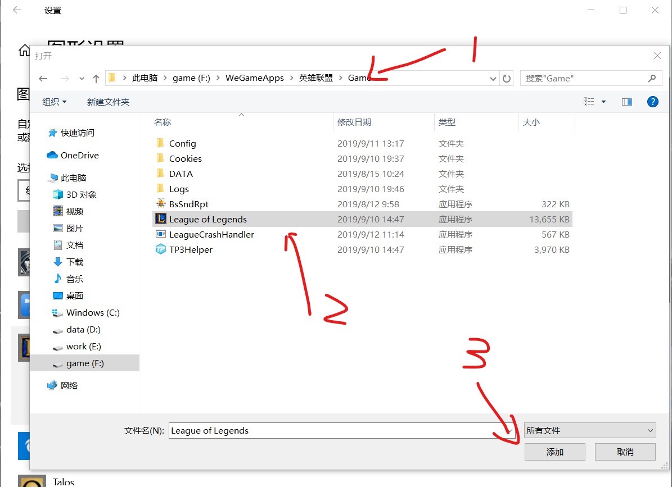672x487 pixels.
Task: Open the Logs folder icon
Action: point(160,188)
